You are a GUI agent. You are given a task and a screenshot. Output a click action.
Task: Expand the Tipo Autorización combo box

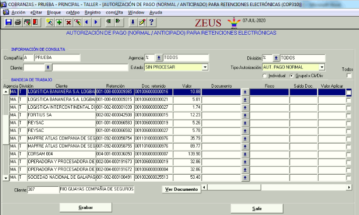point(322,67)
